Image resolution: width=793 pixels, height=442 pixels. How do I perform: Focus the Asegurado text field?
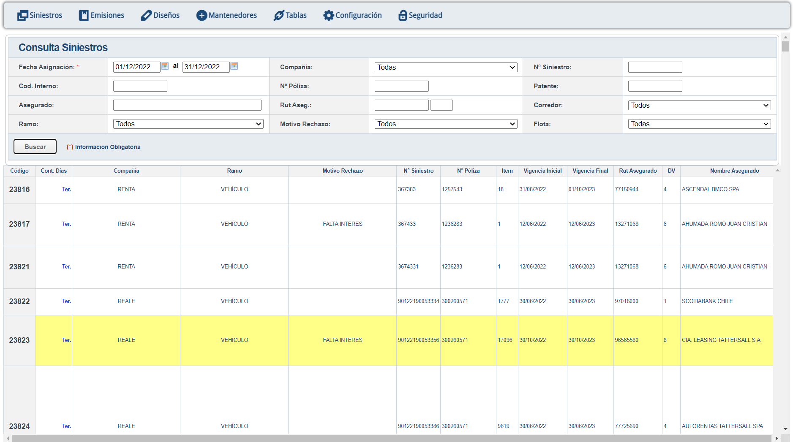(x=187, y=105)
